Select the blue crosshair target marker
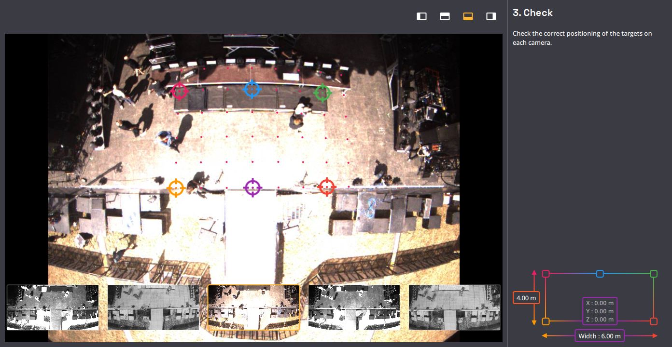The height and width of the screenshot is (347, 672). coord(252,89)
